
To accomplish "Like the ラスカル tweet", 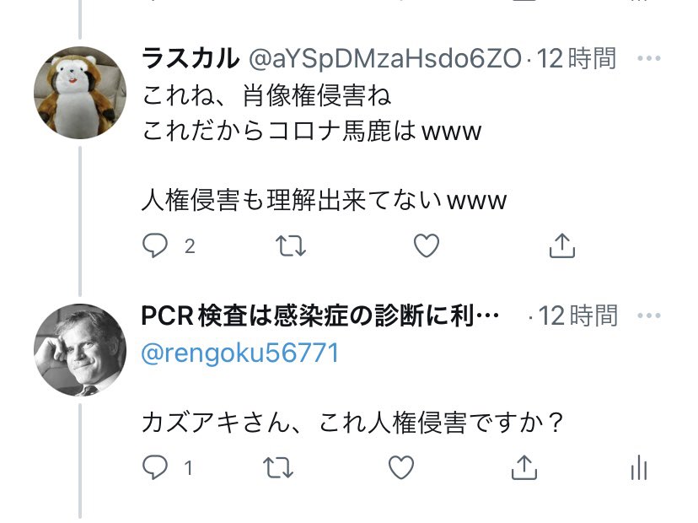I will pos(427,245).
